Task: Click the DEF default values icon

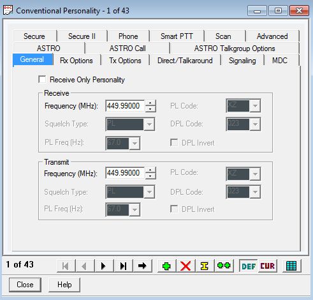Action: [x=248, y=266]
